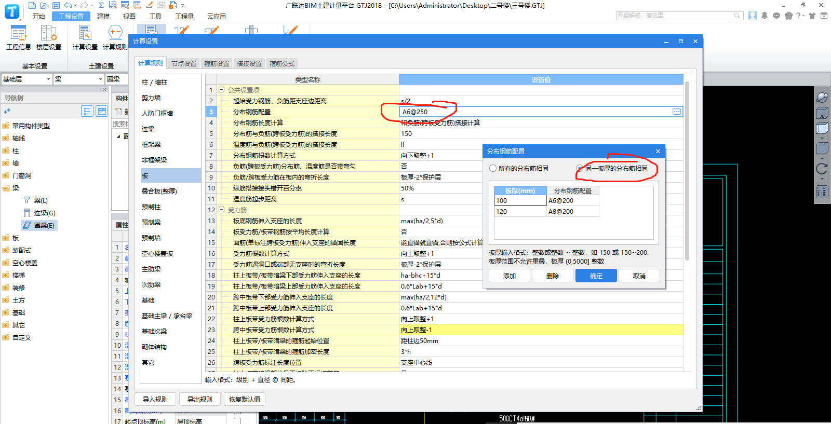The image size is (831, 424).
Task: Switch to 箍筋设置 tab
Action: [x=217, y=63]
